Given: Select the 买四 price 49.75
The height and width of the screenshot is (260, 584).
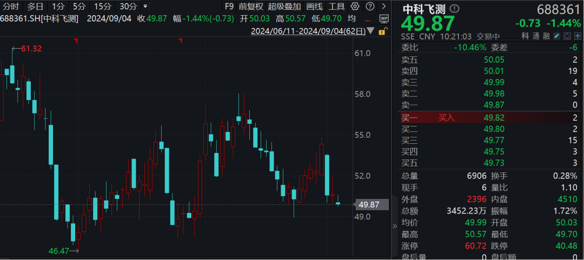Looking at the screenshot, I should click(494, 151).
